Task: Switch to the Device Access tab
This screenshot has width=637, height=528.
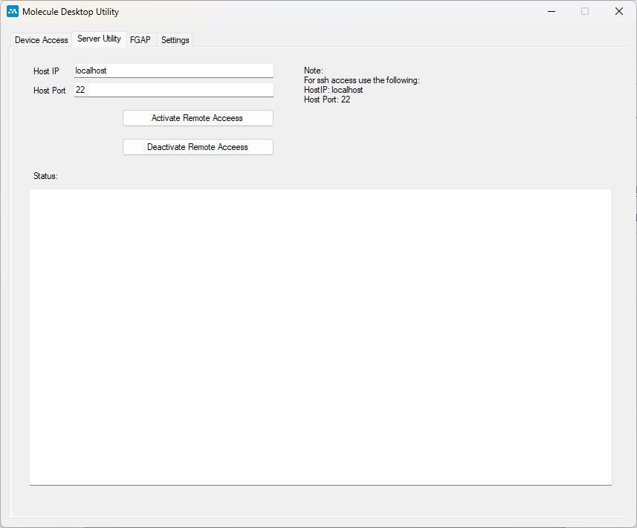Action: (41, 40)
